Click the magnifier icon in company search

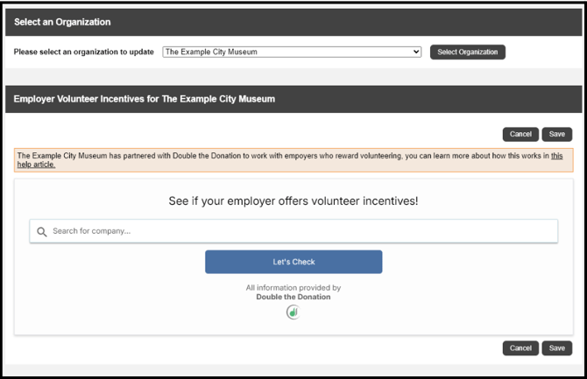click(41, 232)
